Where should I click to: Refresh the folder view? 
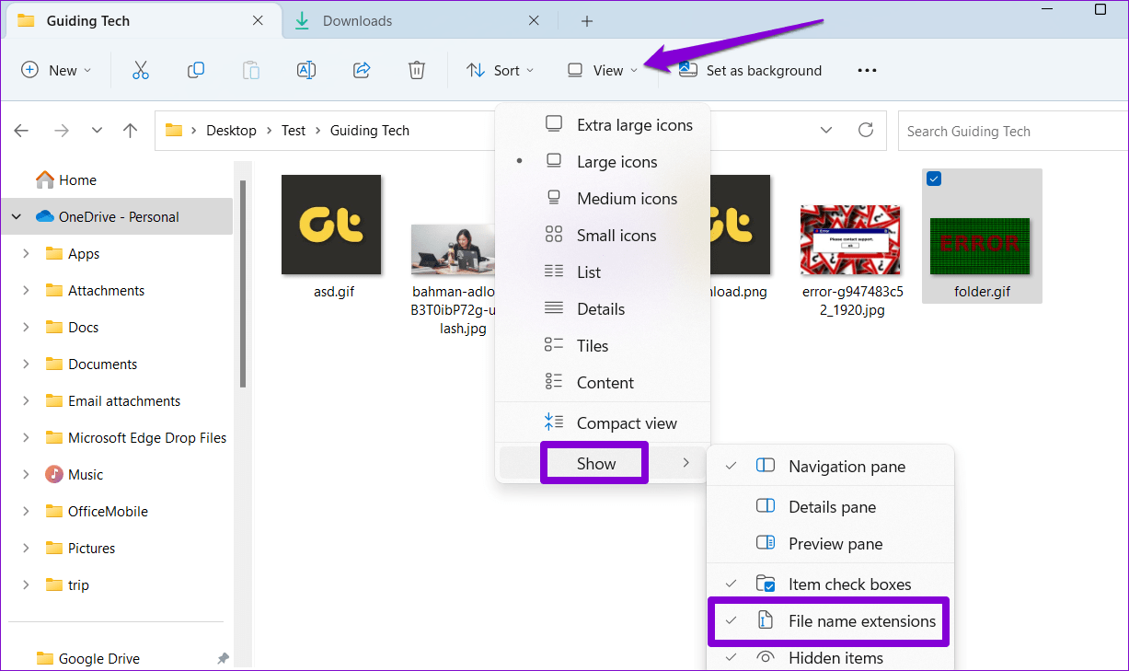(x=865, y=130)
